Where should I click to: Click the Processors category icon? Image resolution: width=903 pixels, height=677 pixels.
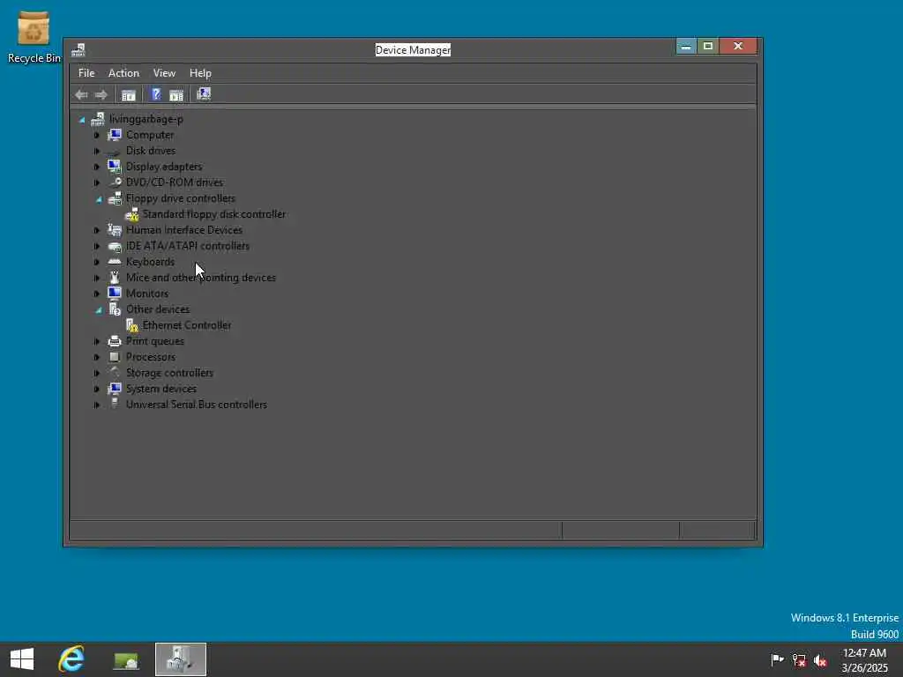pos(115,357)
